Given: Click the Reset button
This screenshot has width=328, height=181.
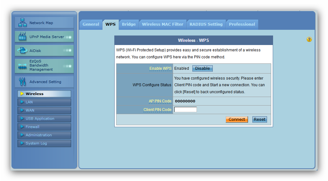Looking at the screenshot, I should pos(259,120).
